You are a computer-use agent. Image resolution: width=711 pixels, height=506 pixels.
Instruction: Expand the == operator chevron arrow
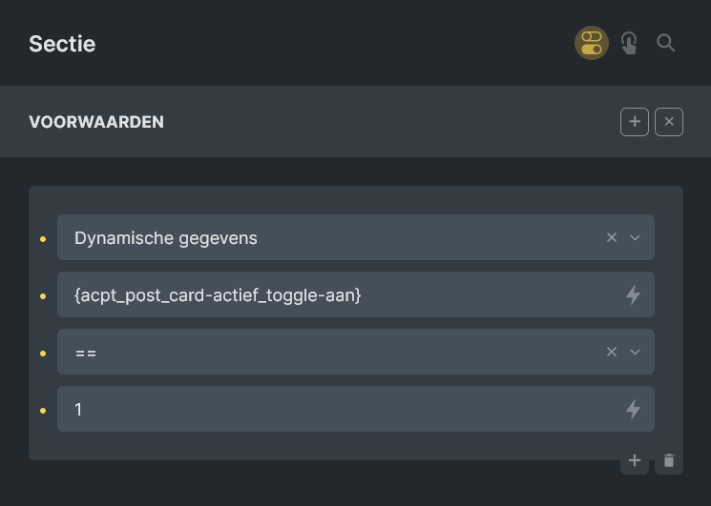[x=635, y=352]
